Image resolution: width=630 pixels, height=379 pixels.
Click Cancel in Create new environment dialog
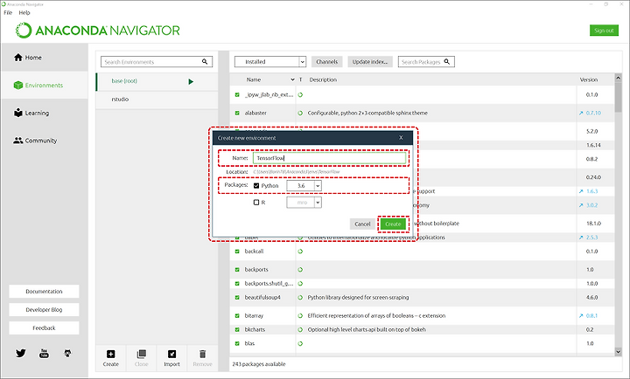point(362,224)
